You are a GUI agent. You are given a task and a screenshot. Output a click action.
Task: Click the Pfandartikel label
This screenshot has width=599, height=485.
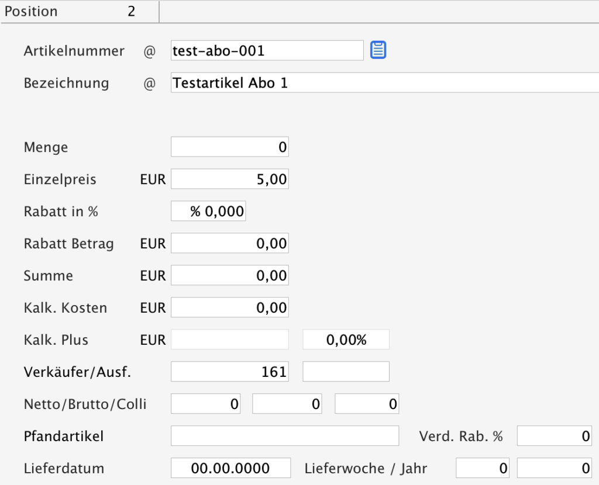pyautogui.click(x=63, y=436)
